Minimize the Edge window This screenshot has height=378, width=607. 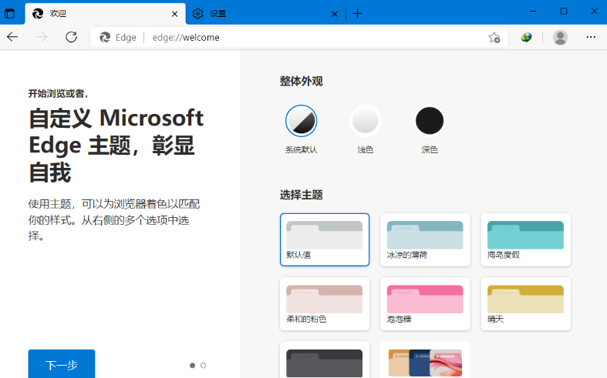[x=533, y=12]
